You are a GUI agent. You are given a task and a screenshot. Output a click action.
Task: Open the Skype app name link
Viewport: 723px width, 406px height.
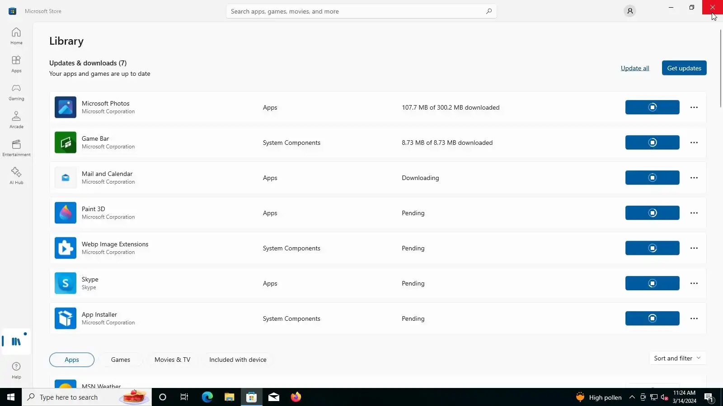90,279
